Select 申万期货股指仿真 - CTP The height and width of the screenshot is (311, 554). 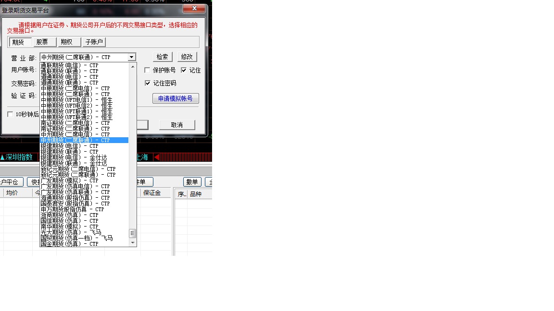(x=84, y=209)
